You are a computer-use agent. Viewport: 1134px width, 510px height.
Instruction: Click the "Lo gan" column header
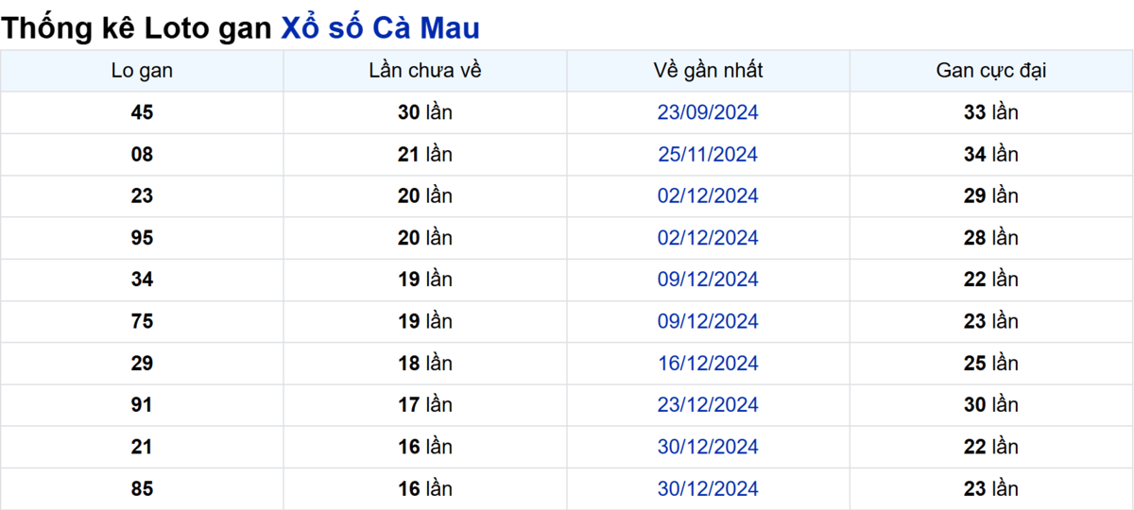(x=142, y=71)
